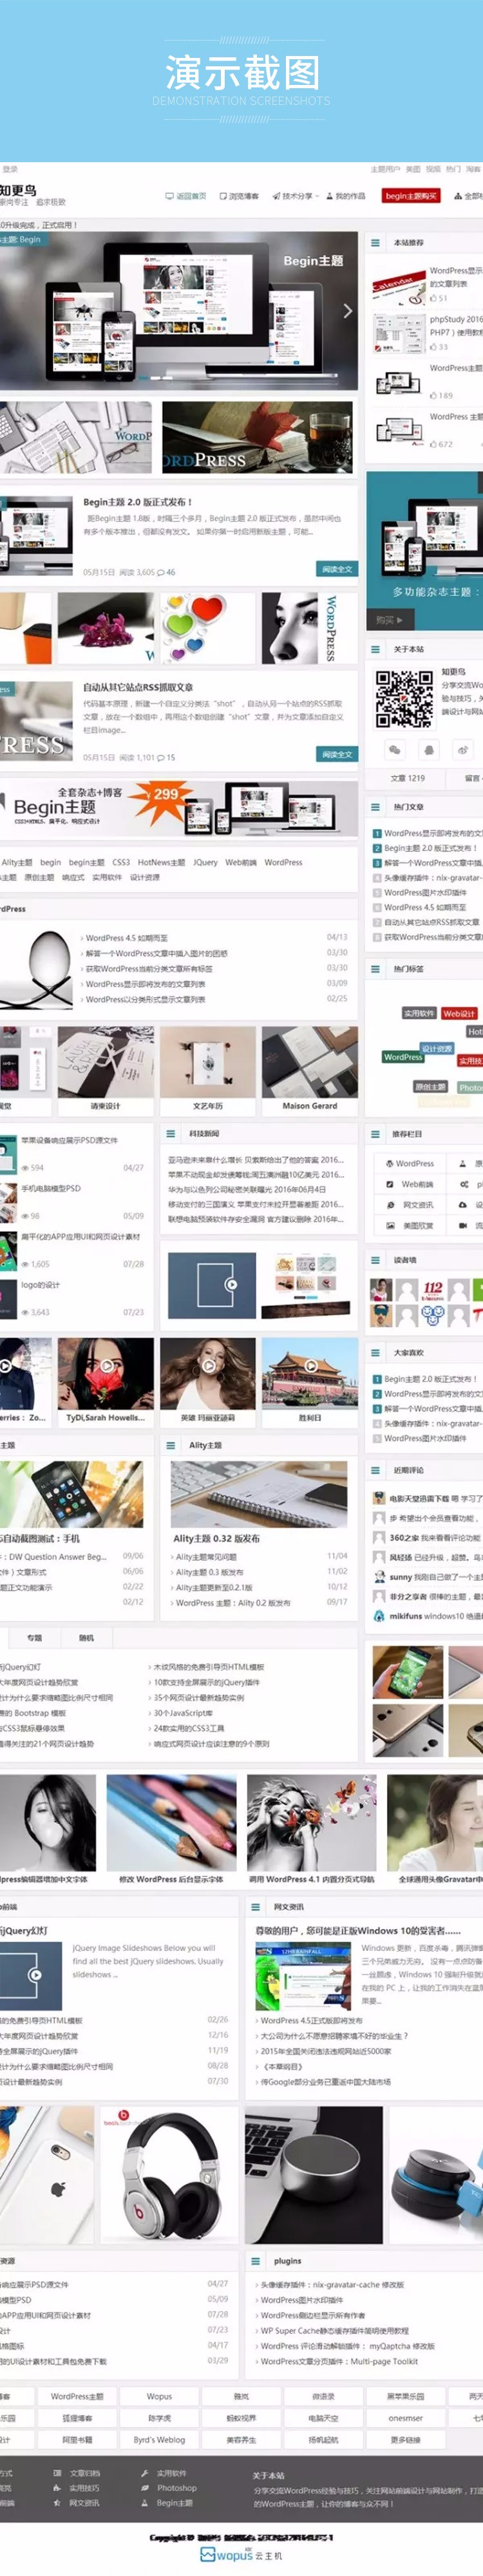Click the 热门标签 list icon
The image size is (483, 2576).
point(376,969)
